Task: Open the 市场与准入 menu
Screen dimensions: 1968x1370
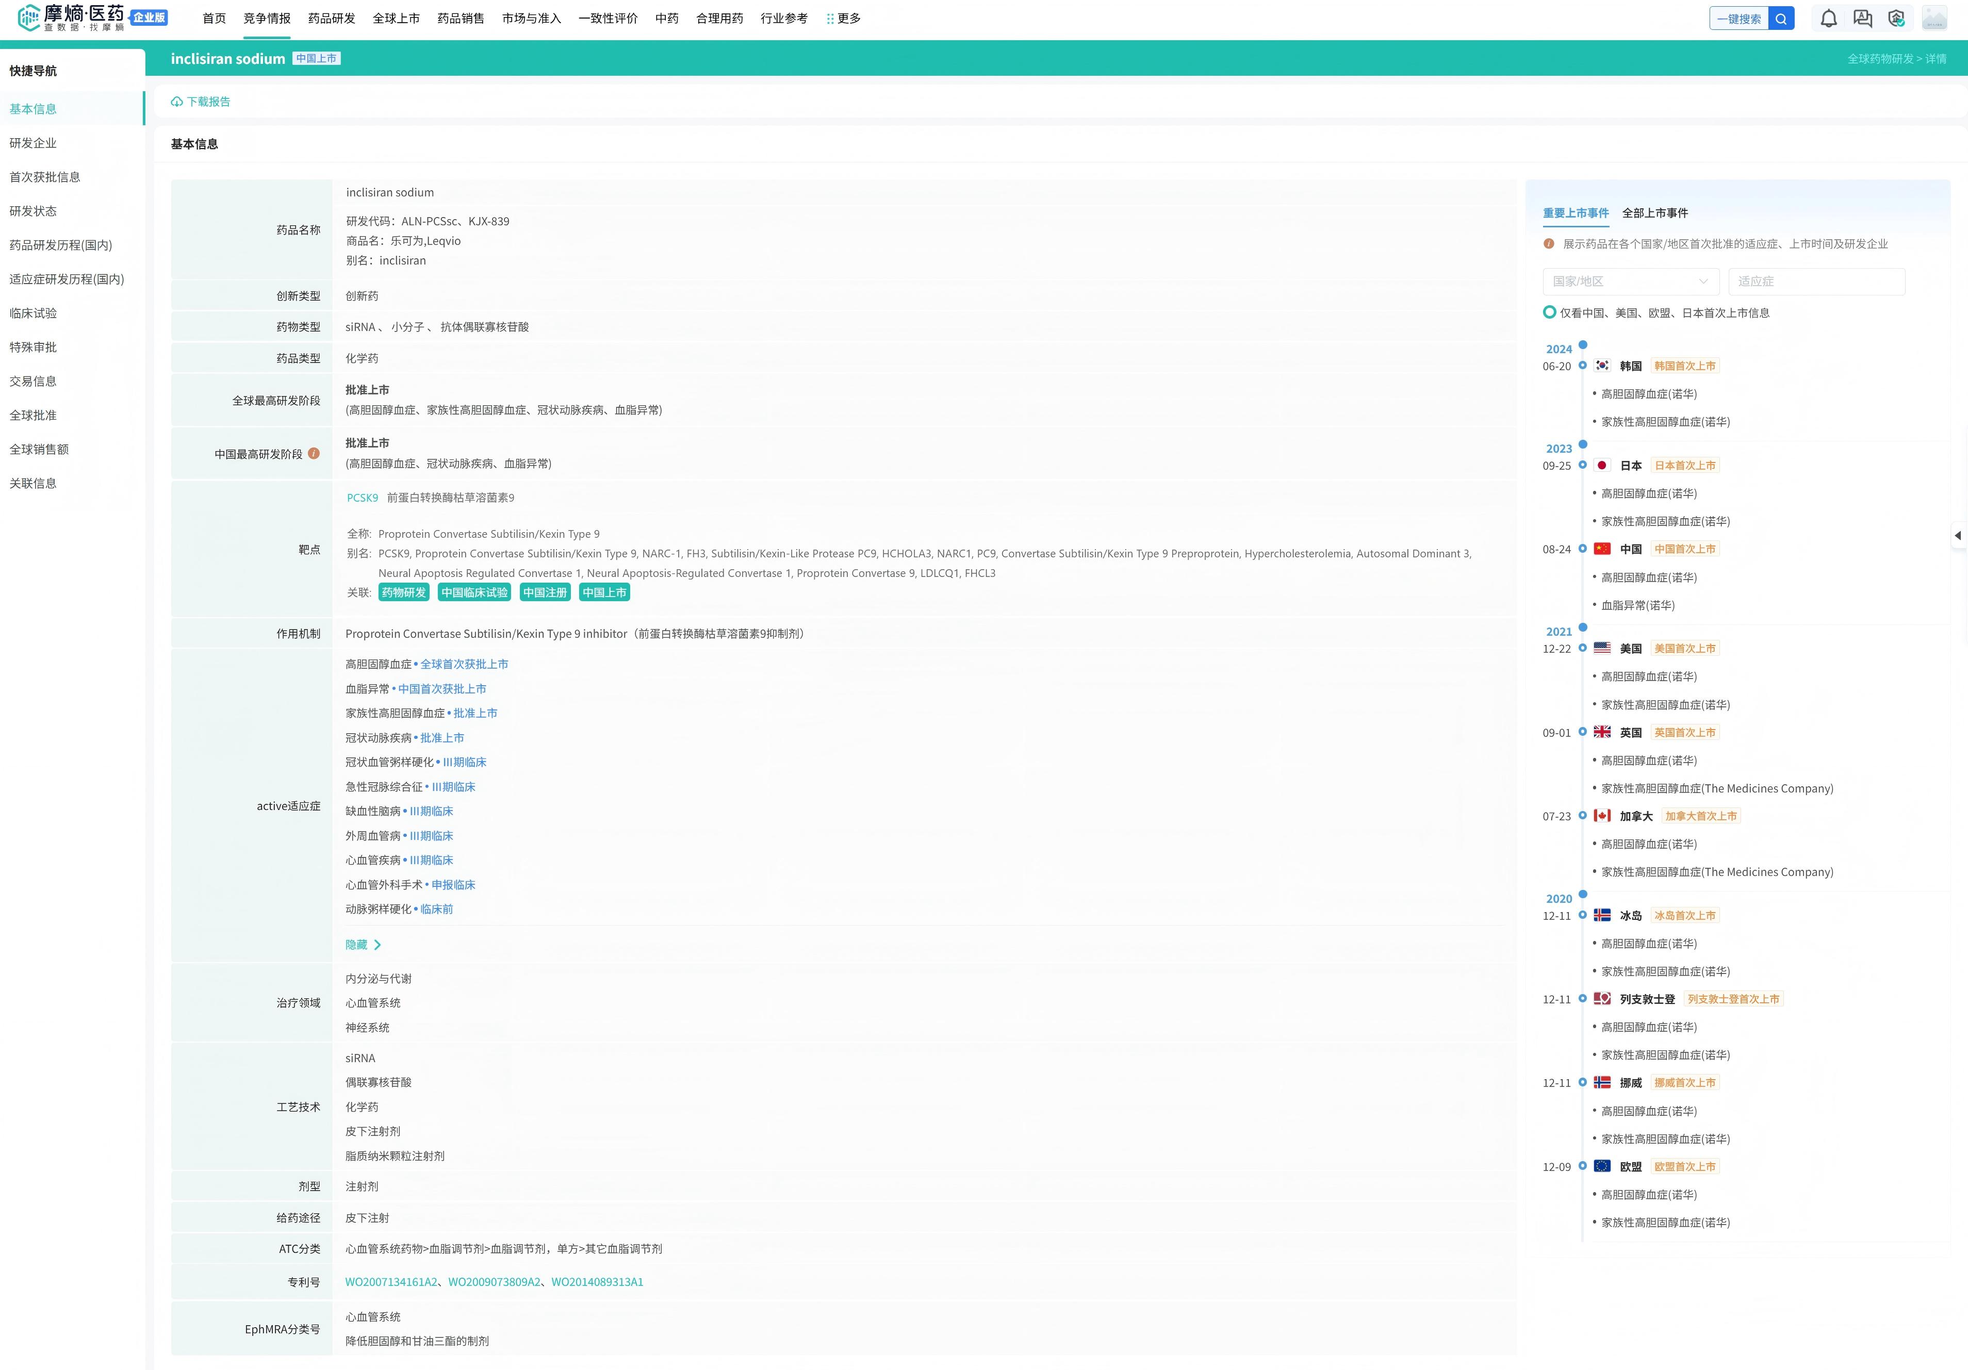Action: click(531, 19)
